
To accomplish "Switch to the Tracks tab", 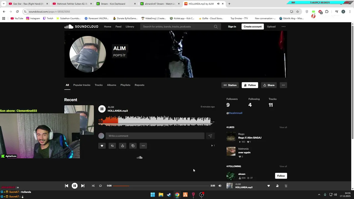I will pos(98,85).
